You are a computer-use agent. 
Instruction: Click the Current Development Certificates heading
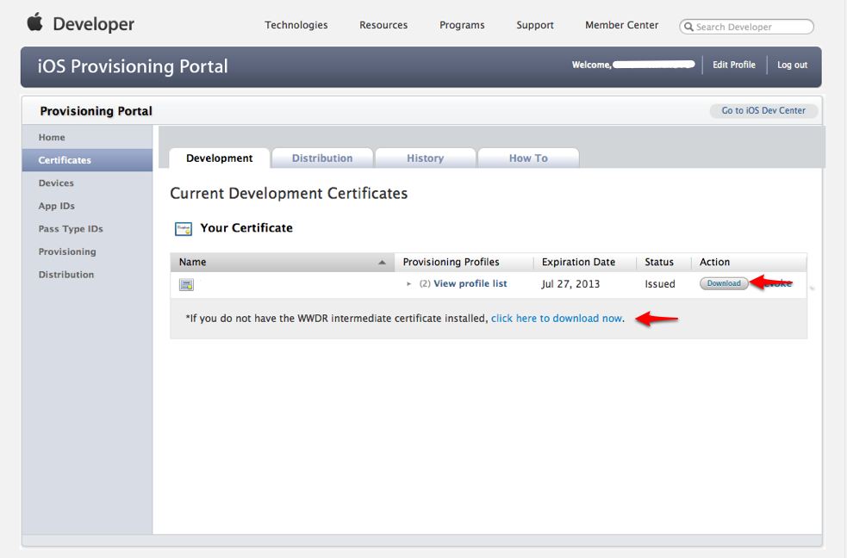[289, 193]
